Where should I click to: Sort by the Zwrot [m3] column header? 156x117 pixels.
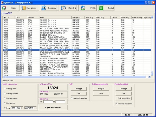coord(103,17)
